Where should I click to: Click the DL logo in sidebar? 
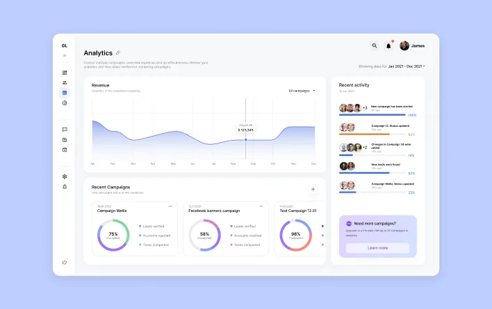click(65, 46)
